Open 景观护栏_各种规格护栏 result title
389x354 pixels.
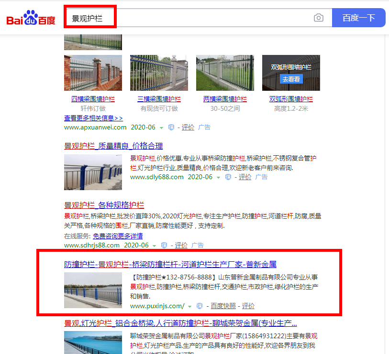coord(104,205)
